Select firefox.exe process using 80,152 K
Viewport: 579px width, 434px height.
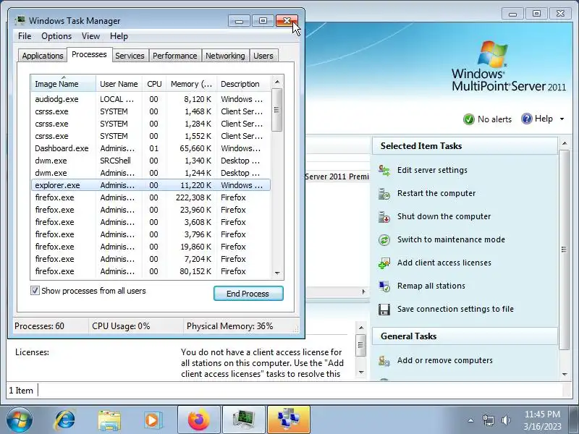(151, 272)
